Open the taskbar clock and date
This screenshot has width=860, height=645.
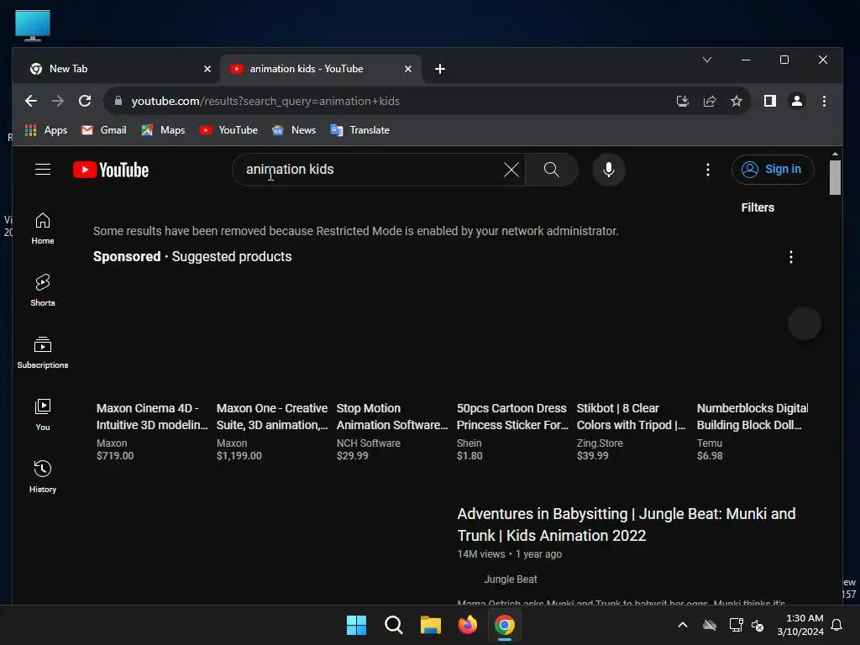click(x=800, y=625)
